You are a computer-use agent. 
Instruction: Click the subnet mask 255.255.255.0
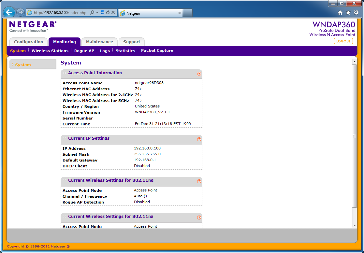(147, 154)
